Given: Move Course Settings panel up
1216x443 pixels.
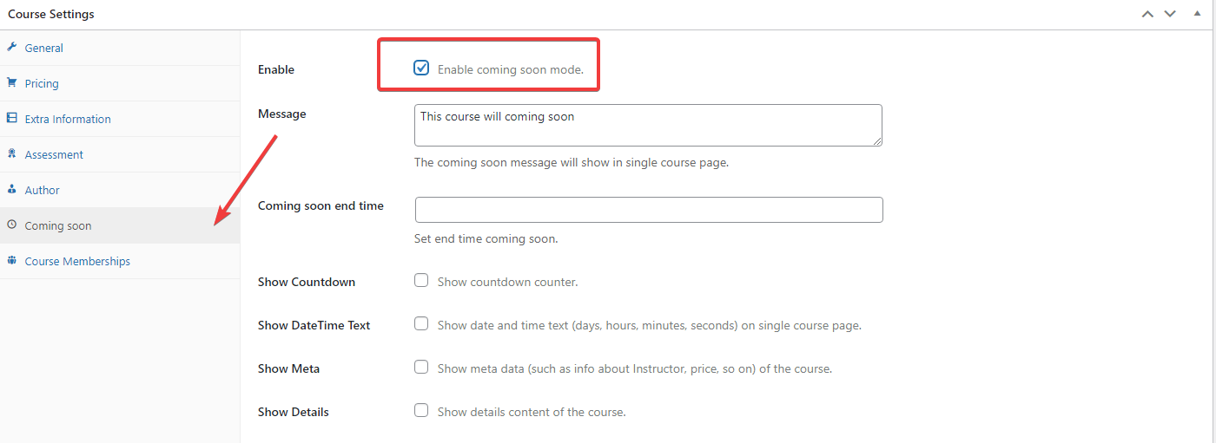Looking at the screenshot, I should click(x=1147, y=14).
